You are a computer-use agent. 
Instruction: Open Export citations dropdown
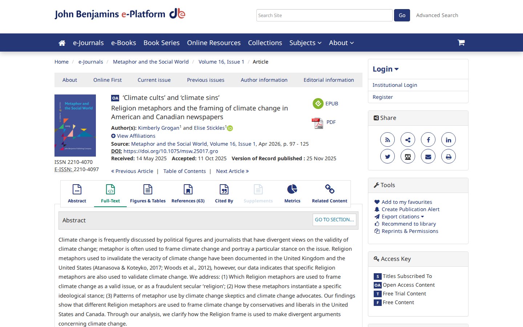(x=402, y=217)
